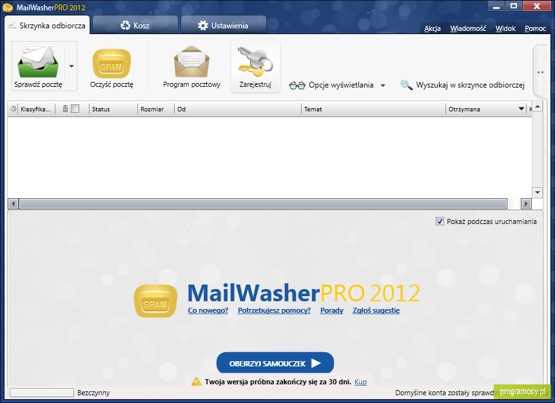The height and width of the screenshot is (403, 555).
Task: Open the Widok menu
Action: pos(505,28)
